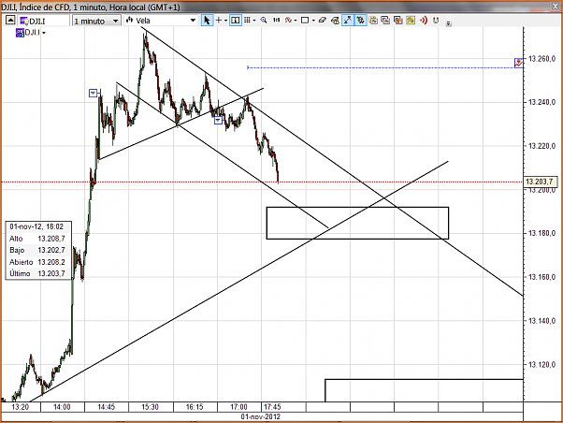This screenshot has width=563, height=423.
Task: Click the duplicate chart windows icon
Action: tap(385, 21)
